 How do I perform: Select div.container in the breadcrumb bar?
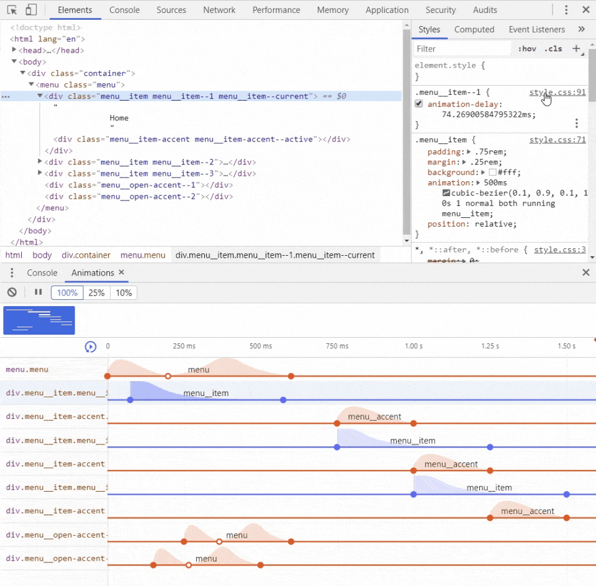tap(86, 255)
